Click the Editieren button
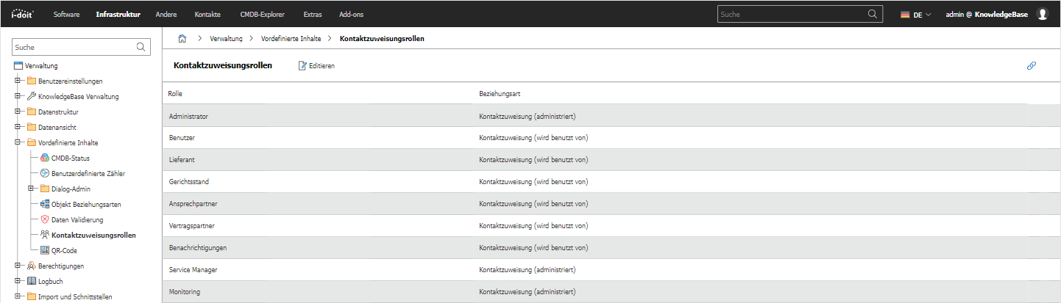 tap(316, 65)
